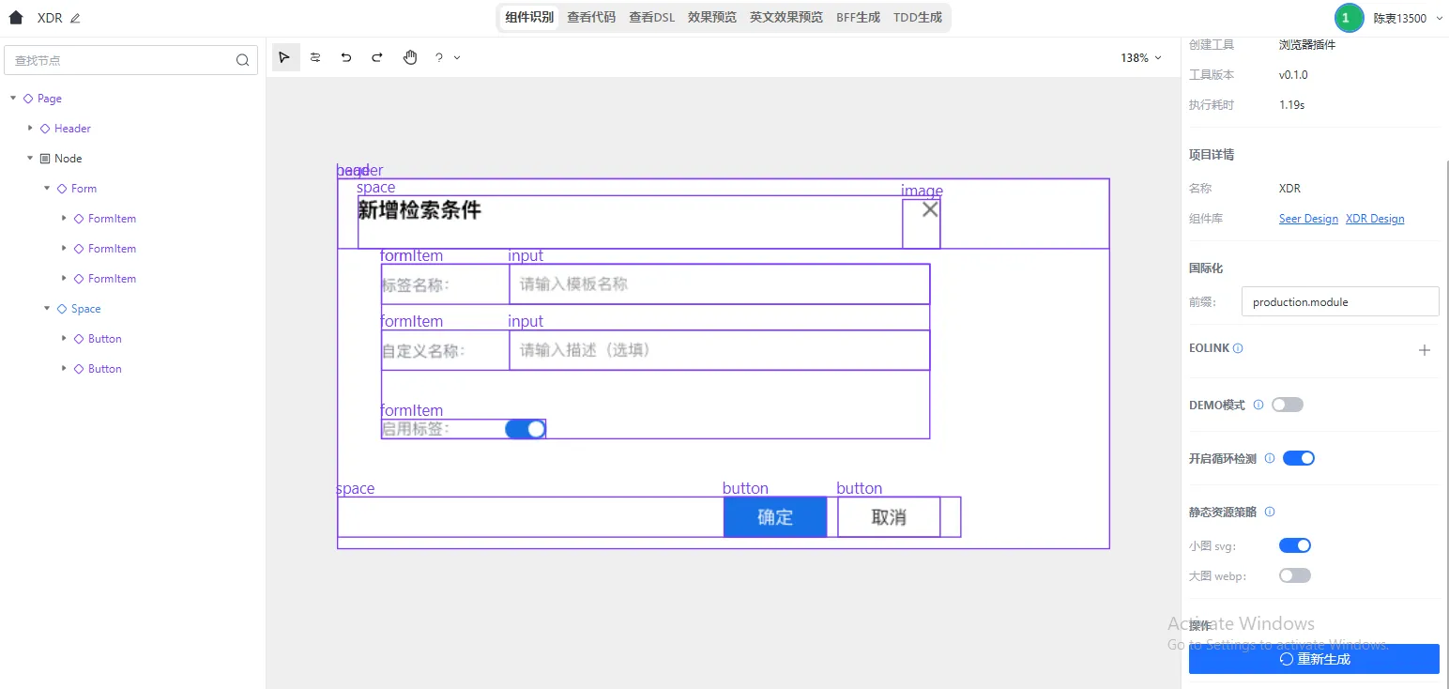
Task: Click the v0.1.0 version value
Action: pyautogui.click(x=1293, y=75)
